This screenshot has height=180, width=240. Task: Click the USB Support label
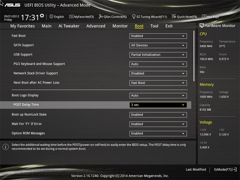point(23,54)
